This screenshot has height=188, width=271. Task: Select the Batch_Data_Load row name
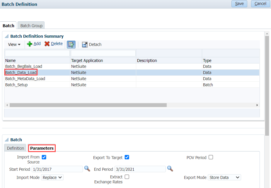click(21, 73)
